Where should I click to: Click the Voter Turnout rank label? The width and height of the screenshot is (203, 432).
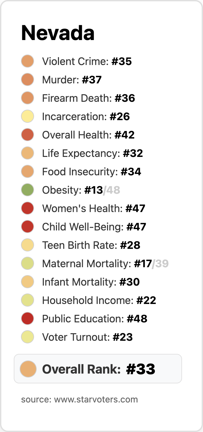87,337
